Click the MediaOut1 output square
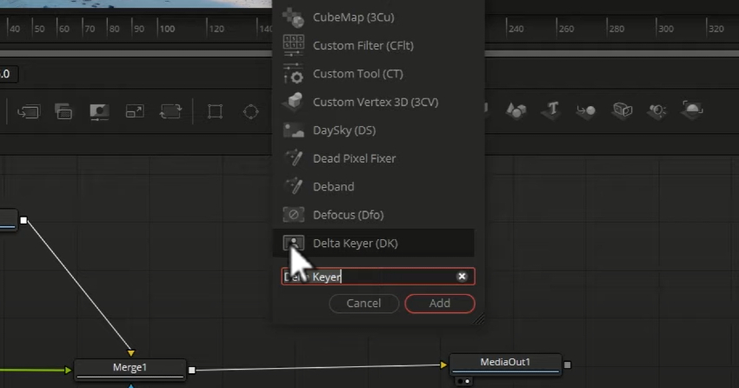This screenshot has width=739, height=388. click(568, 365)
